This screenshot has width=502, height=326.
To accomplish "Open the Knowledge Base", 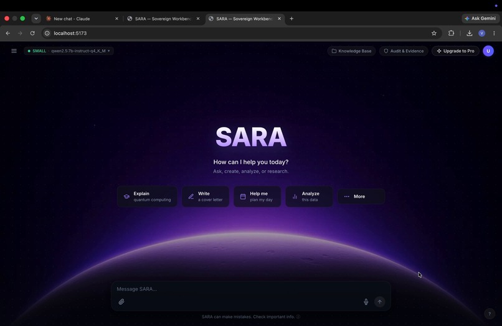I will [351, 51].
